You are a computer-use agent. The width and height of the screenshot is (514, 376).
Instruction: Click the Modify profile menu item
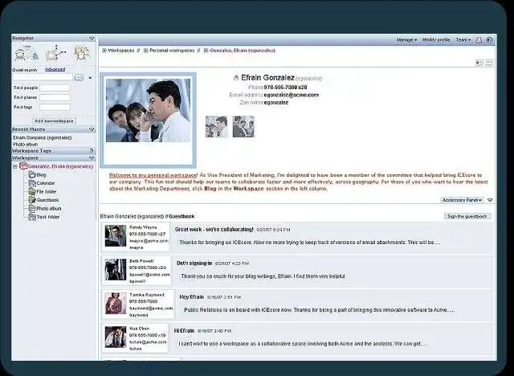(x=436, y=39)
